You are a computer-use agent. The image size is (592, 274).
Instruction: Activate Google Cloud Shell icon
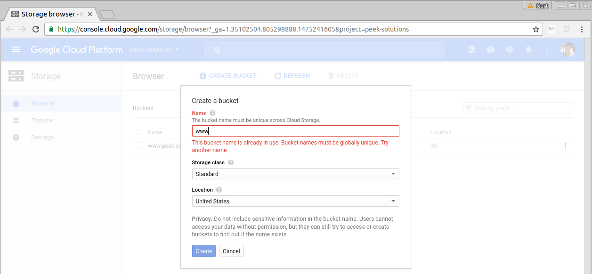472,49
